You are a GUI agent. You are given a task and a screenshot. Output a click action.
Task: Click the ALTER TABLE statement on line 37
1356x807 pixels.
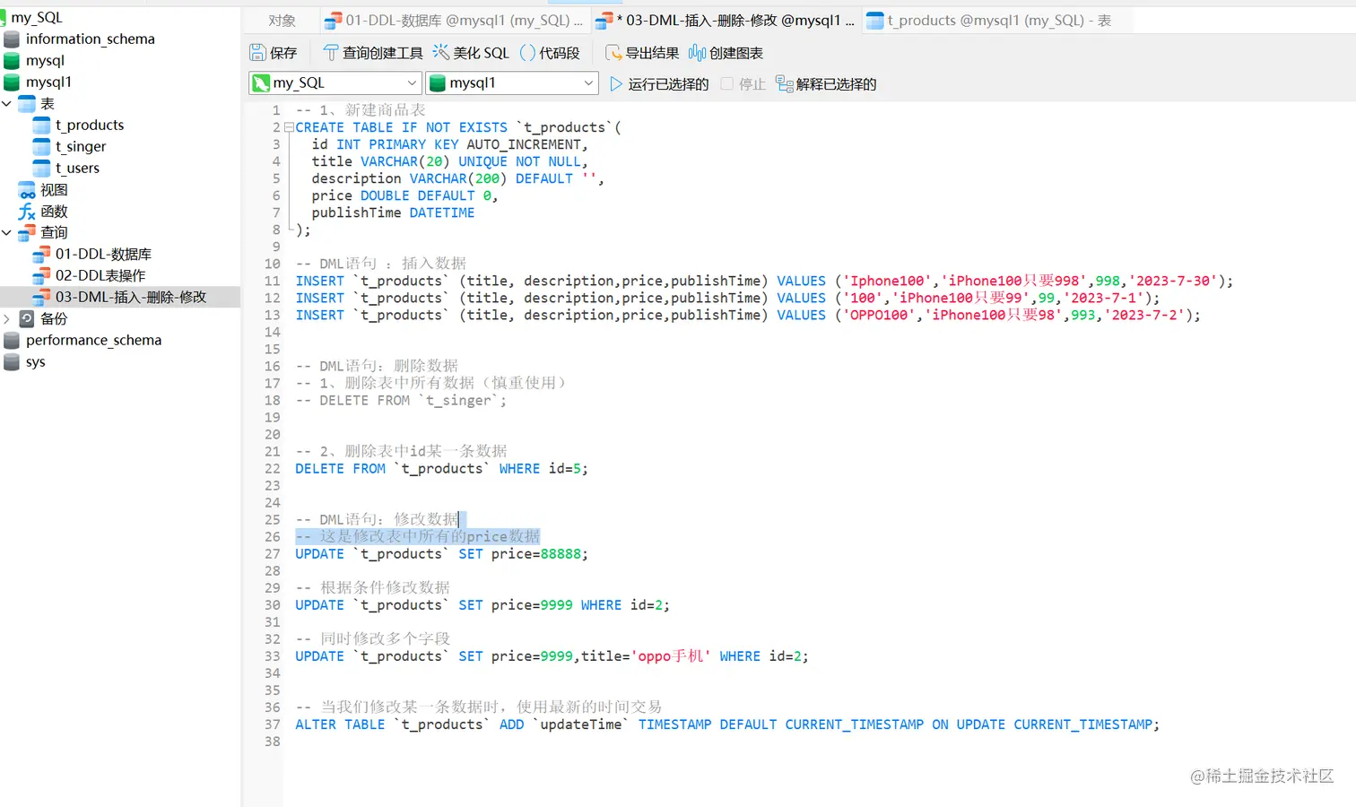coord(726,724)
